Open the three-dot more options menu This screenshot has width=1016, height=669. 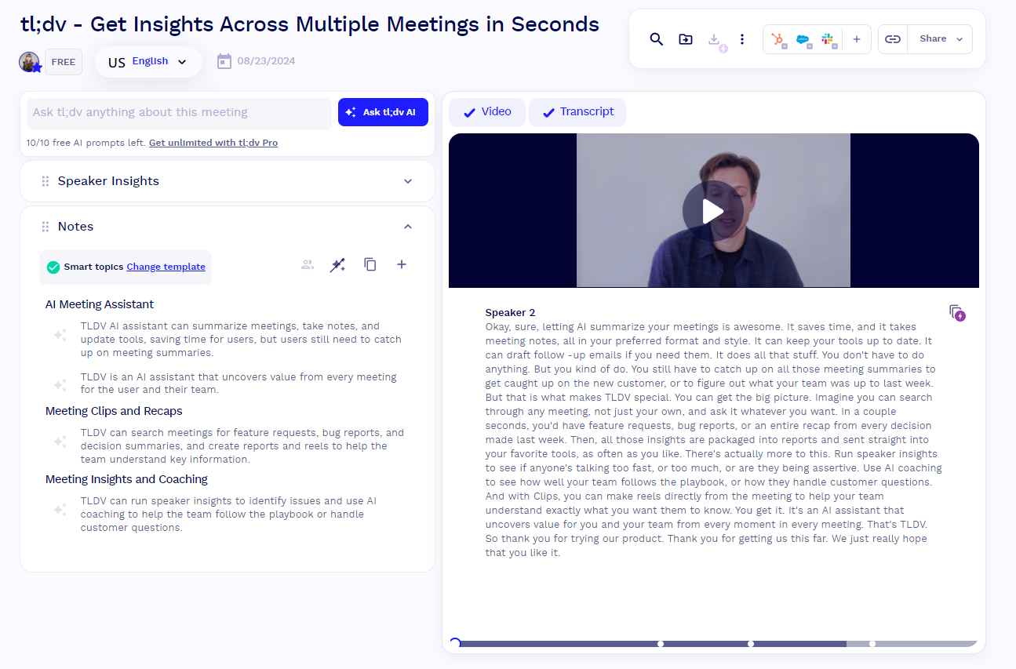[x=742, y=39]
